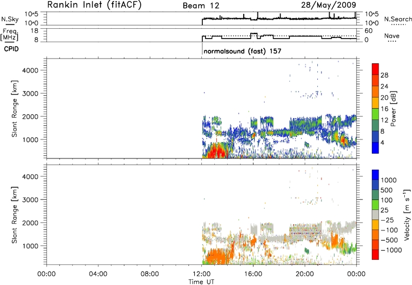Screen dimensions: 412x285
Task: Click the '500' value on Velocity colorbar
Action: tap(387, 190)
